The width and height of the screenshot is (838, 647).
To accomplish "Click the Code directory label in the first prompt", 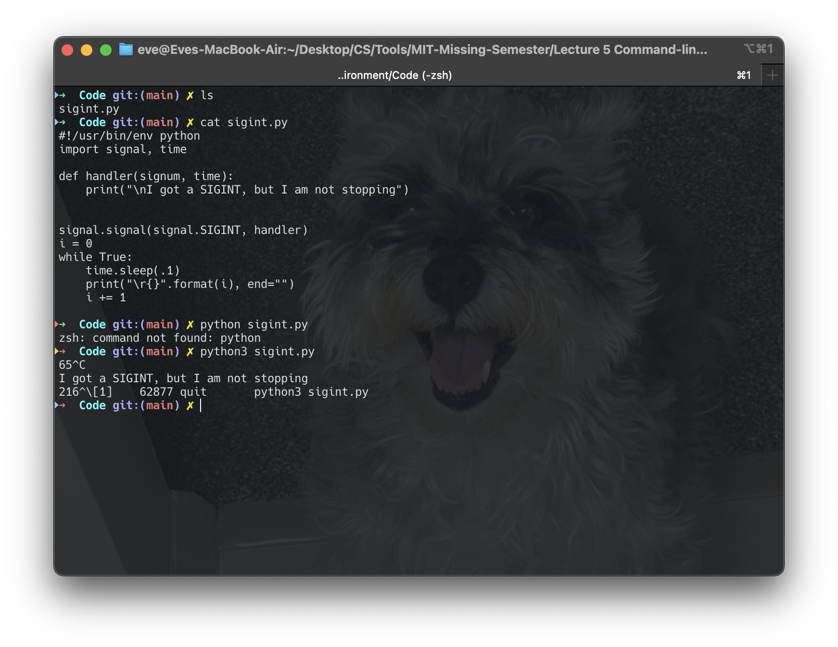I will pos(93,95).
